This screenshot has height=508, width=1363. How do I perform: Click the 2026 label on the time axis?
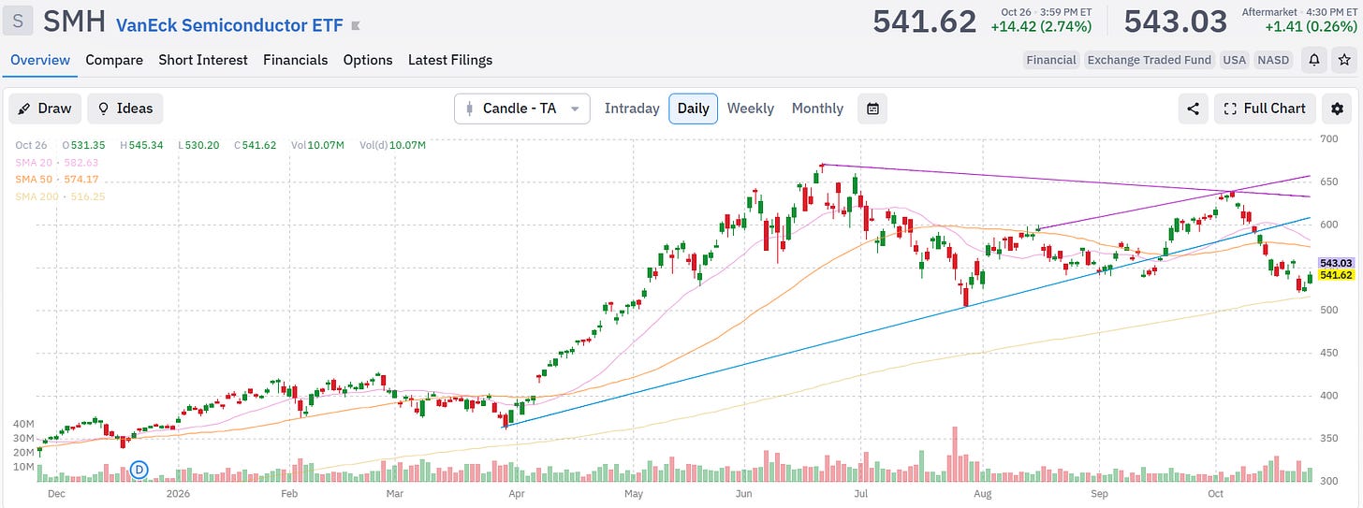click(x=180, y=493)
